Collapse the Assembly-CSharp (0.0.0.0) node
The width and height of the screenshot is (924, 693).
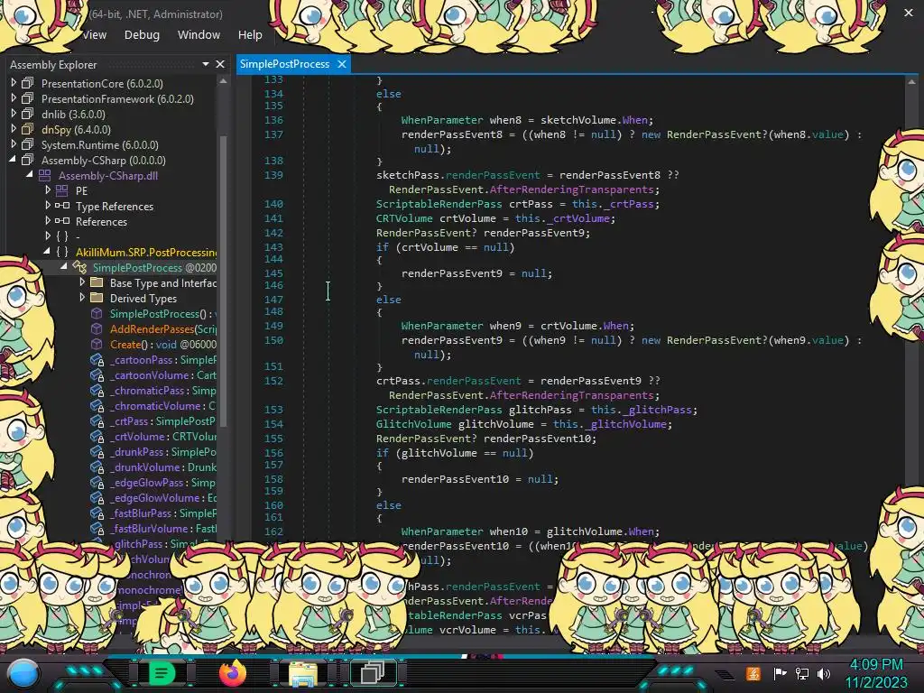pyautogui.click(x=13, y=160)
